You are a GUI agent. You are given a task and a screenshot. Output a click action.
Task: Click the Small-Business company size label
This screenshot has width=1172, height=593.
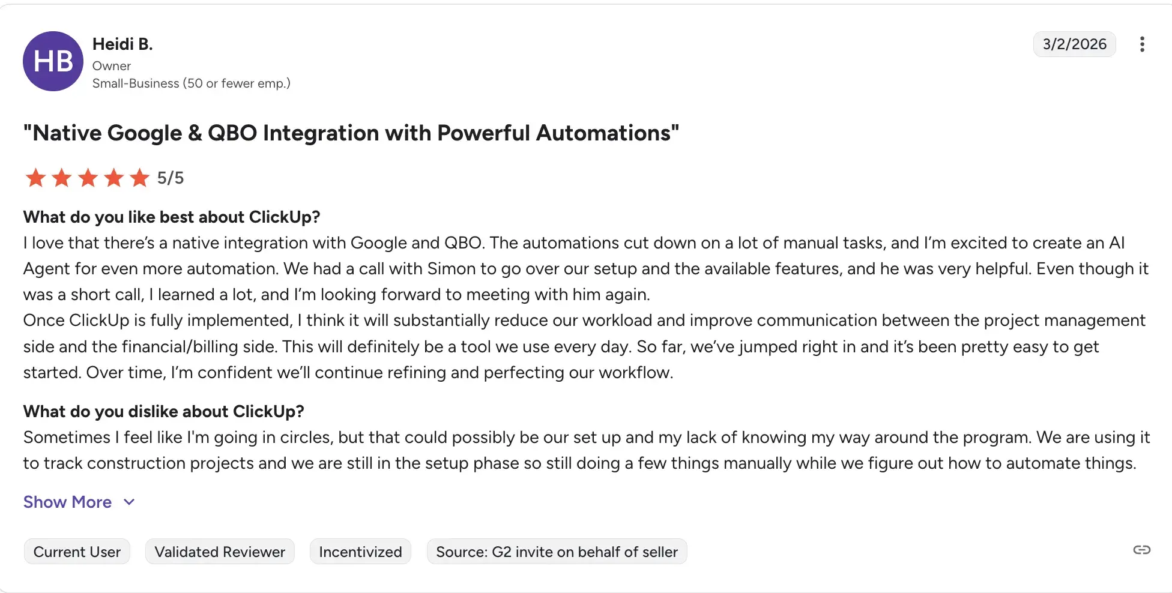(x=191, y=83)
